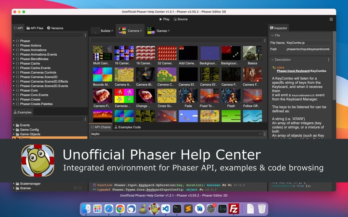This screenshot has width=348, height=217.
Task: Click the Phaser.Actions namespace braces icon
Action: pos(17,45)
